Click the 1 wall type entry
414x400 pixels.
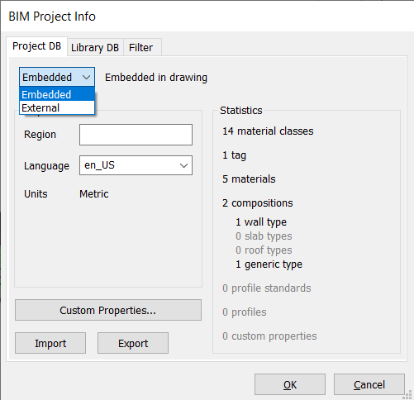[x=261, y=222]
